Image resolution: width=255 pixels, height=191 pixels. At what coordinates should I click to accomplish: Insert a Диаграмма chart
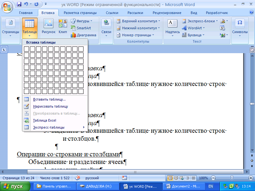click(x=83, y=35)
